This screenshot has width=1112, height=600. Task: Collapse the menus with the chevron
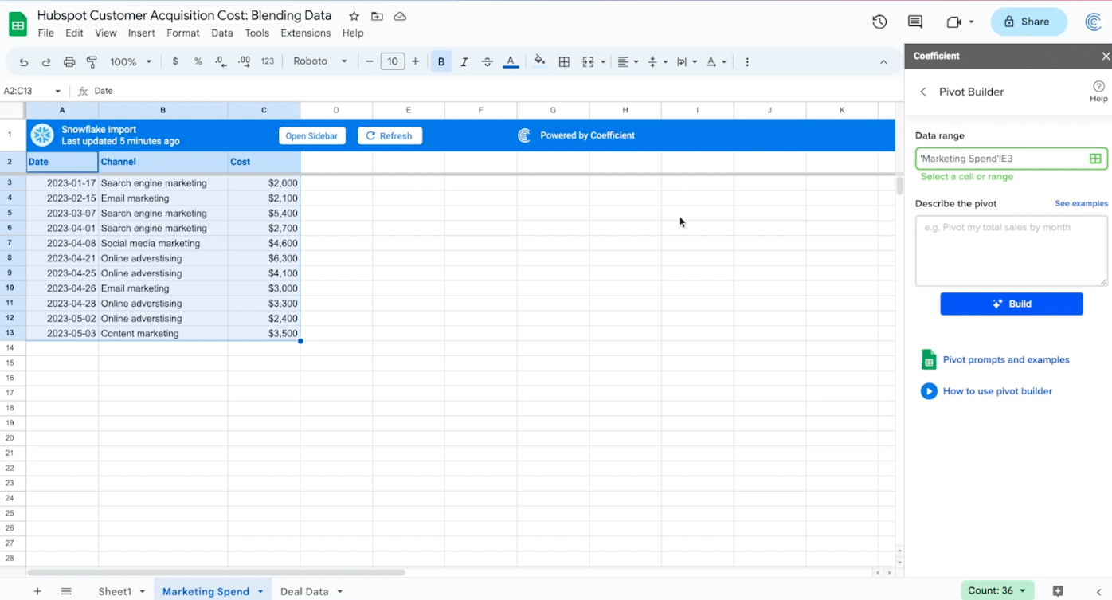point(883,61)
